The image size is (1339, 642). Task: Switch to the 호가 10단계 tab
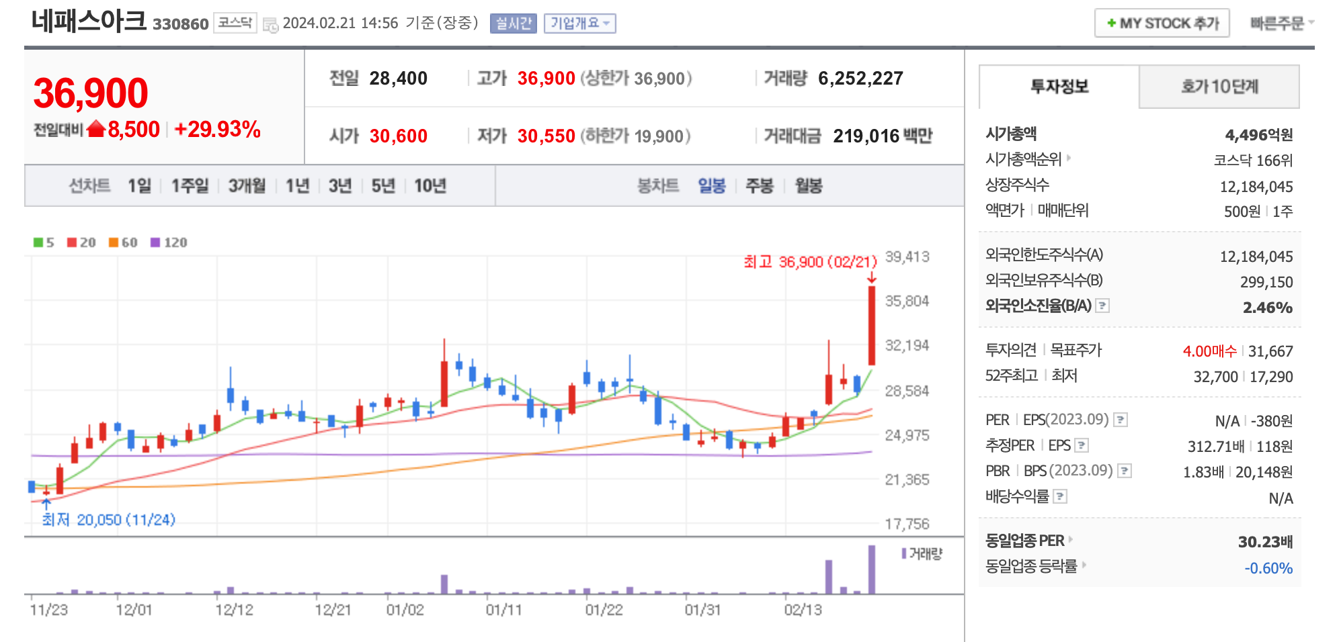1218,87
